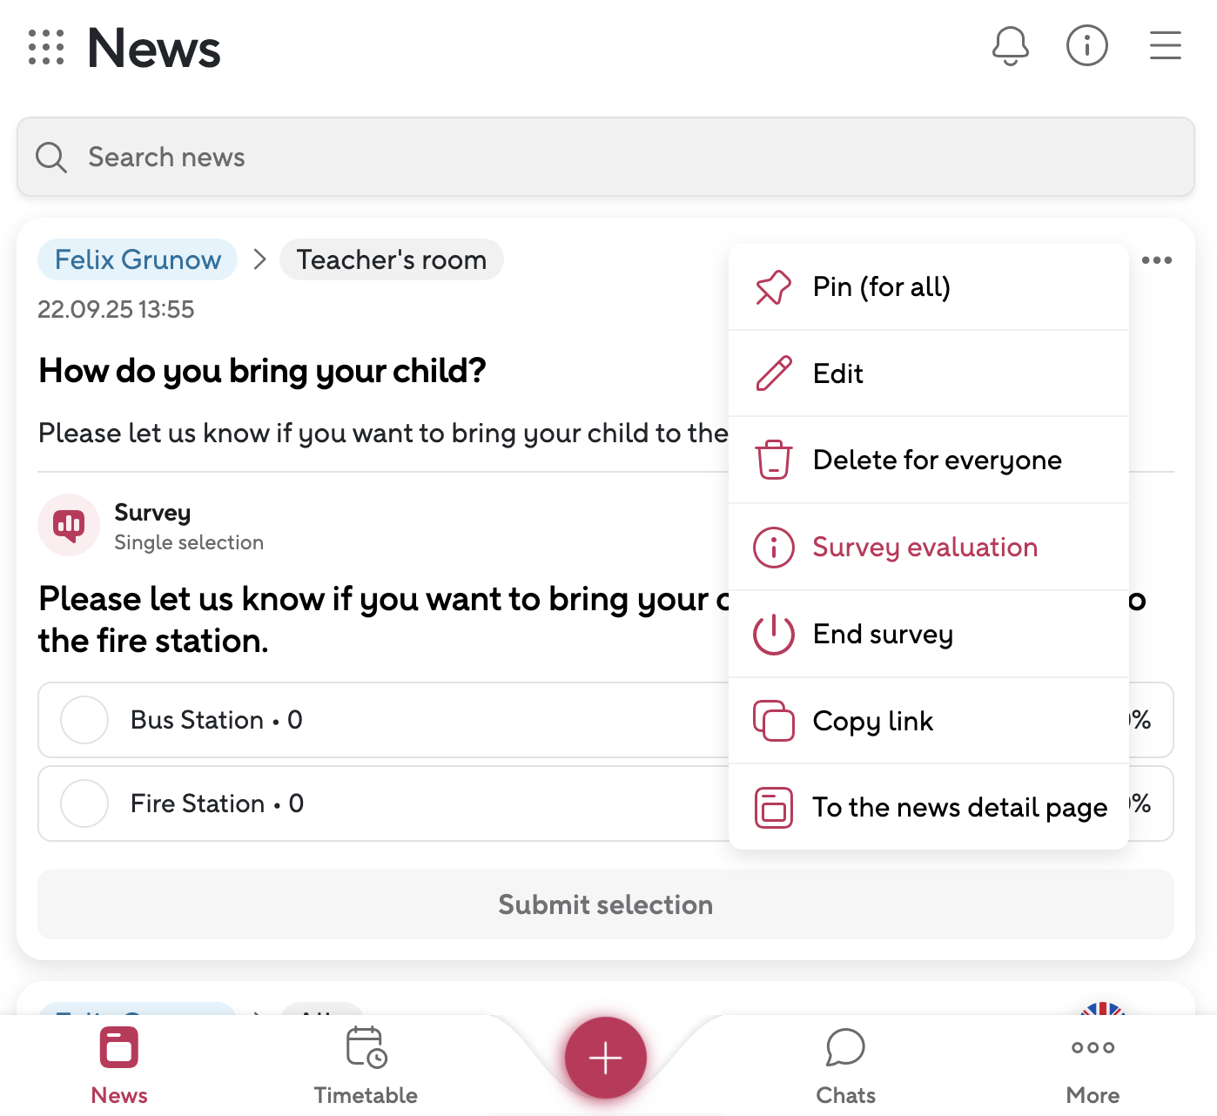The width and height of the screenshot is (1217, 1116).
Task: Open the hamburger menu
Action: point(1165,46)
